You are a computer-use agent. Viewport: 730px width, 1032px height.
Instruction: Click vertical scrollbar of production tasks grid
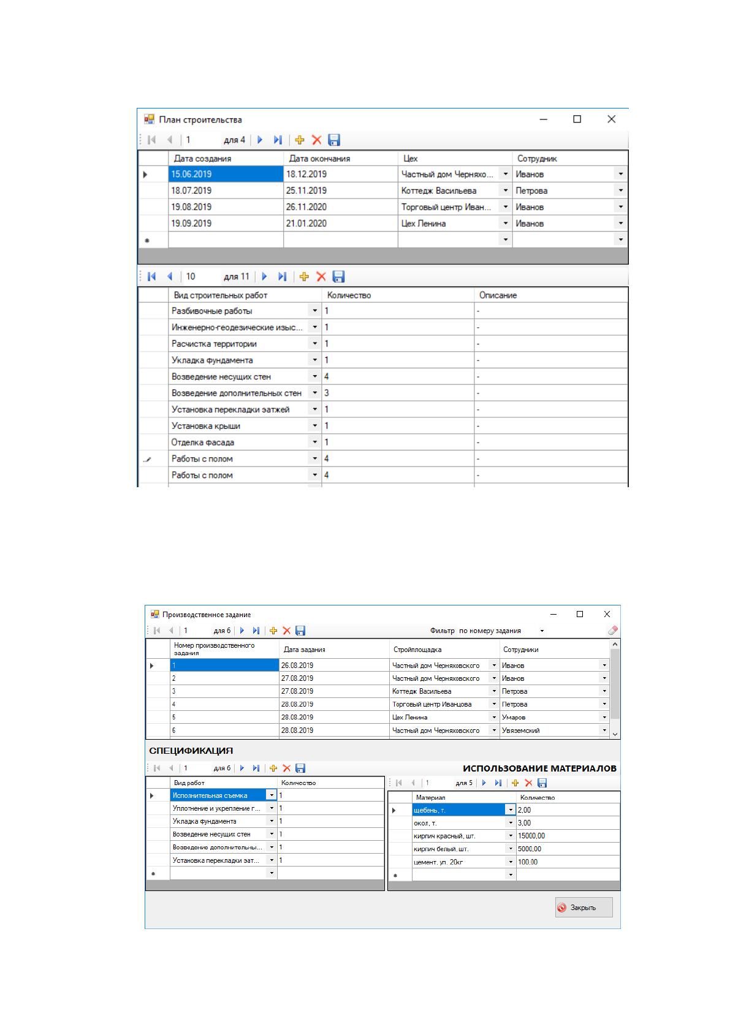(615, 689)
